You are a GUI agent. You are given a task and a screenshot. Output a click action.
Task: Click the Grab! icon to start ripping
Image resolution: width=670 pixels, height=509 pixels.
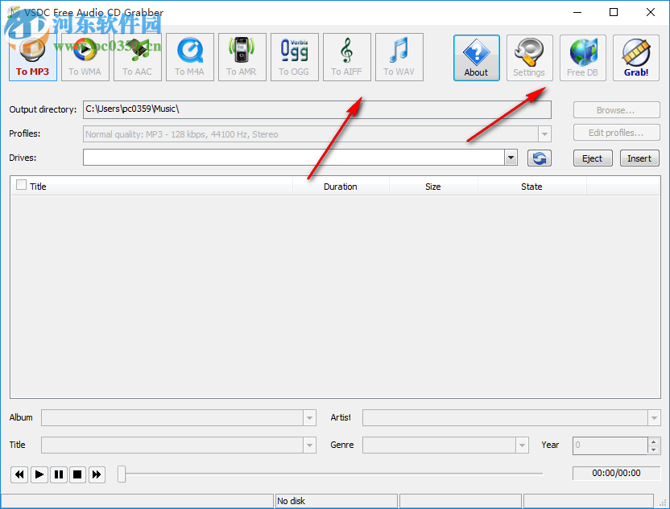(635, 56)
